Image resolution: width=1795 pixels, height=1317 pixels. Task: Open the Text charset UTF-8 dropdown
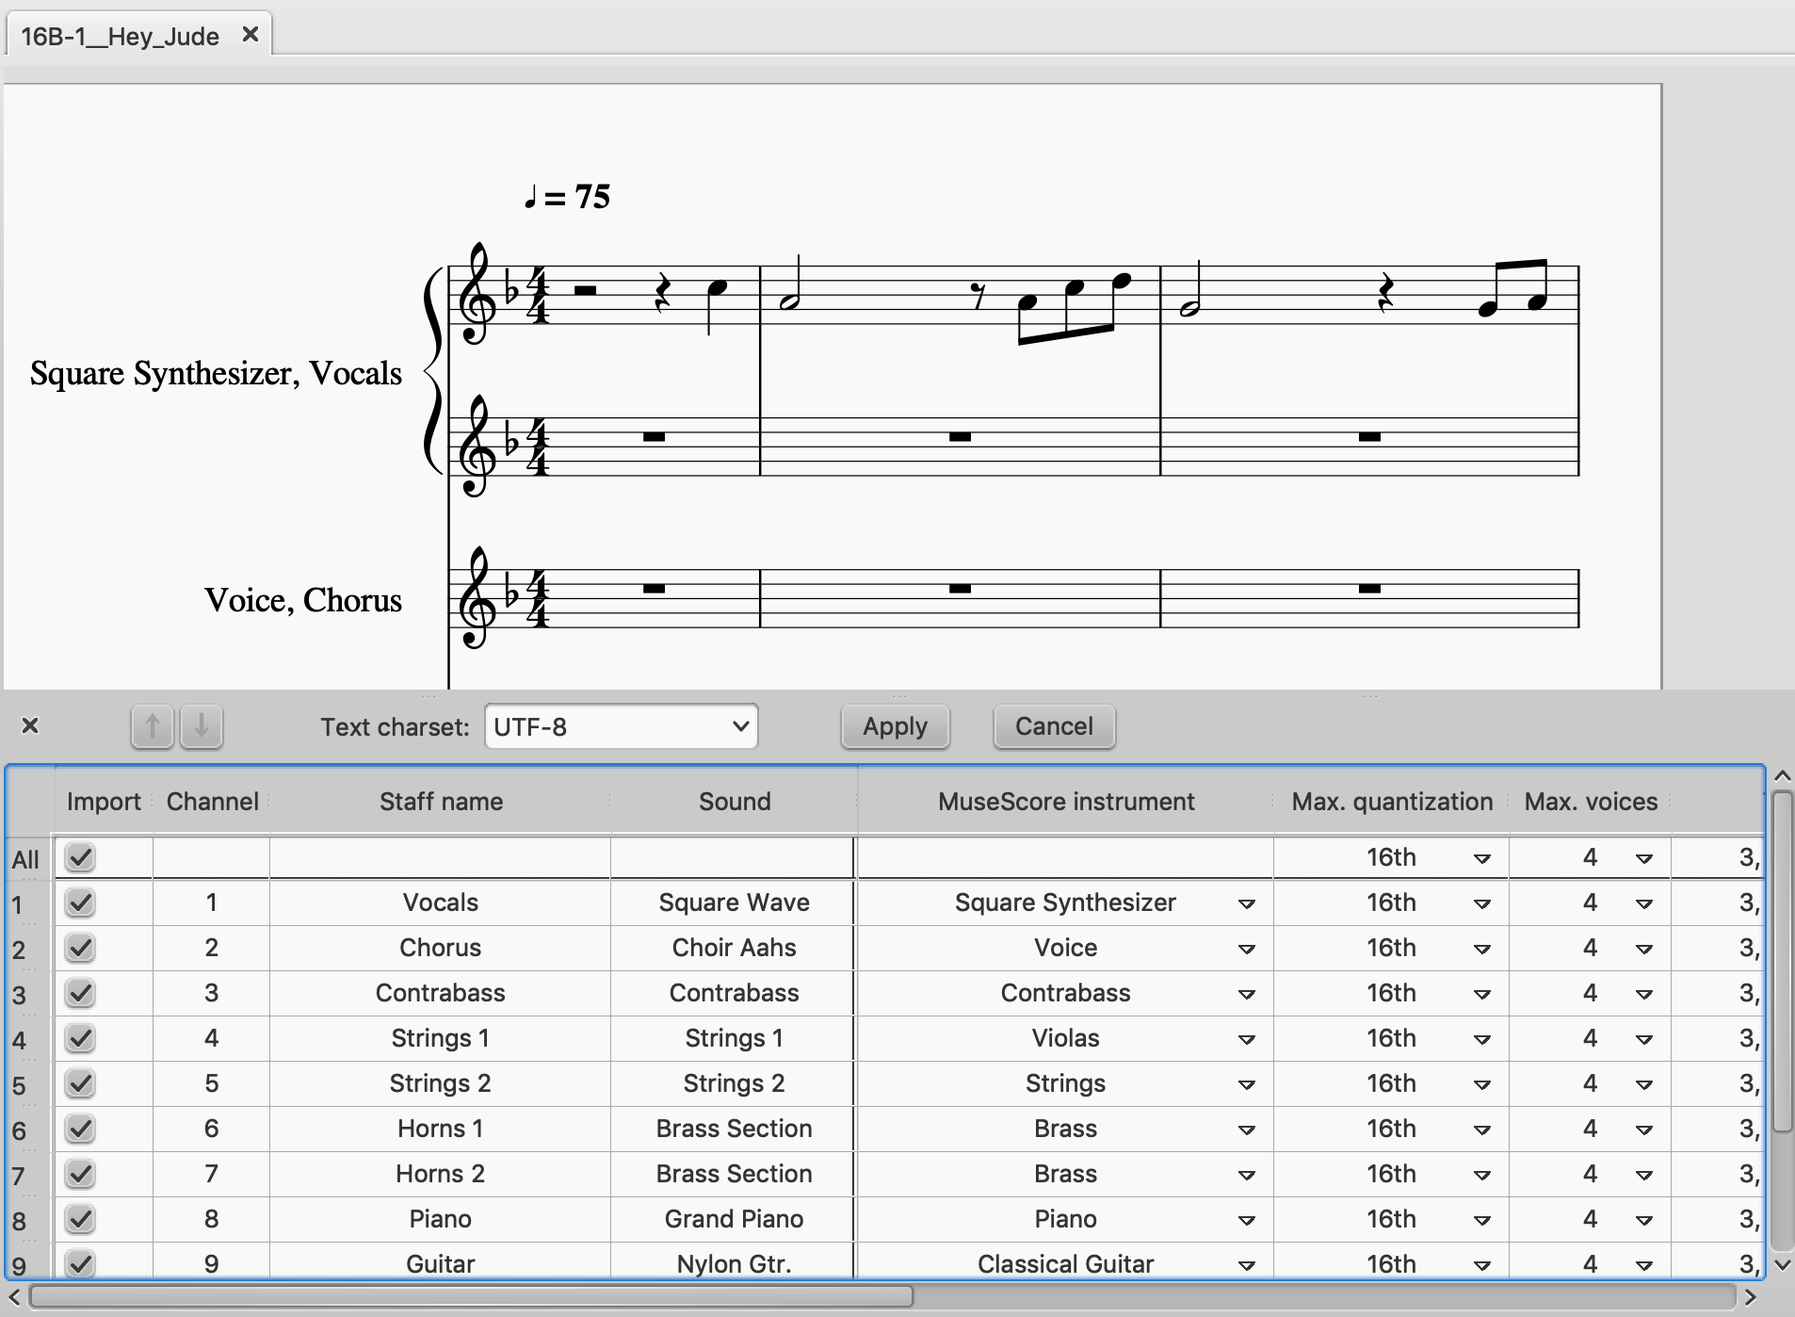pyautogui.click(x=622, y=726)
